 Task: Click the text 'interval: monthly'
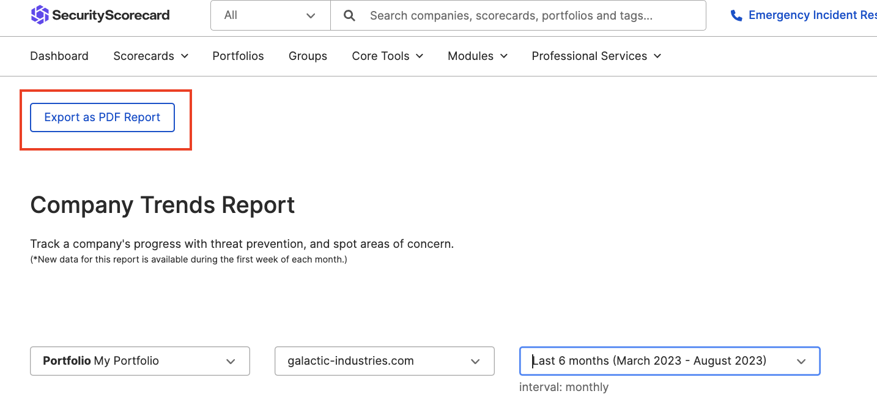(564, 387)
